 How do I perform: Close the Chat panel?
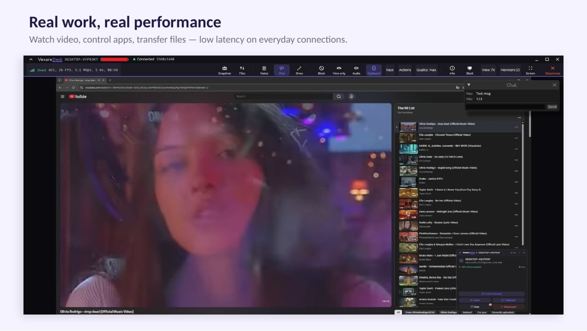554,85
